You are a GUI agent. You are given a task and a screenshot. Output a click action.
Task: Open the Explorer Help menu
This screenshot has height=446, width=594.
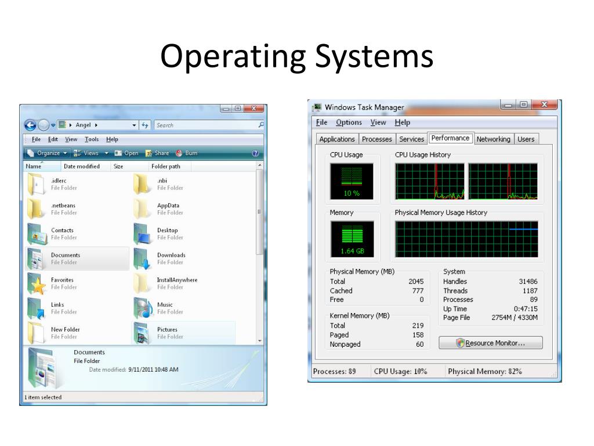point(112,139)
